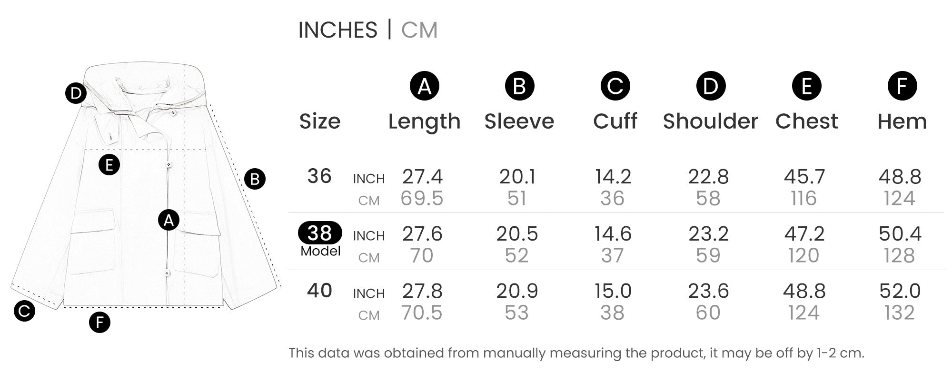Switch units to CM
This screenshot has height=384, width=952.
419,30
